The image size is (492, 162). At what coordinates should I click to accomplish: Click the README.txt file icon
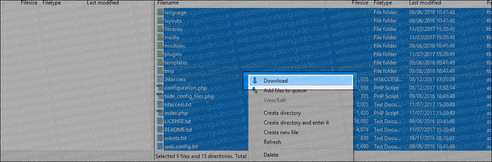pos(160,129)
